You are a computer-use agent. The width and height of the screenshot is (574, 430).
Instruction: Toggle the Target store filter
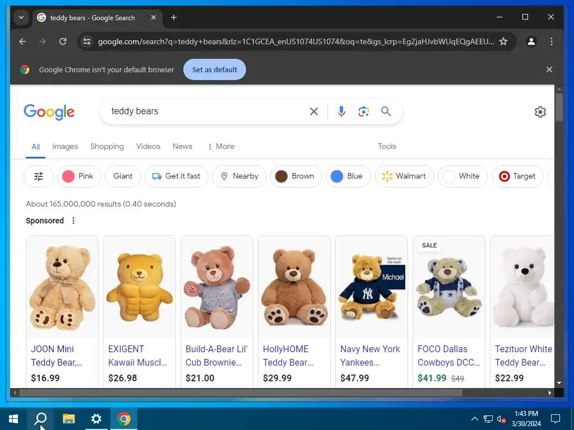point(517,176)
